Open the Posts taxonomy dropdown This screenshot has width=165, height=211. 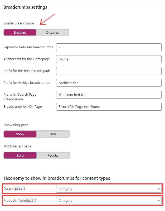click(x=108, y=189)
